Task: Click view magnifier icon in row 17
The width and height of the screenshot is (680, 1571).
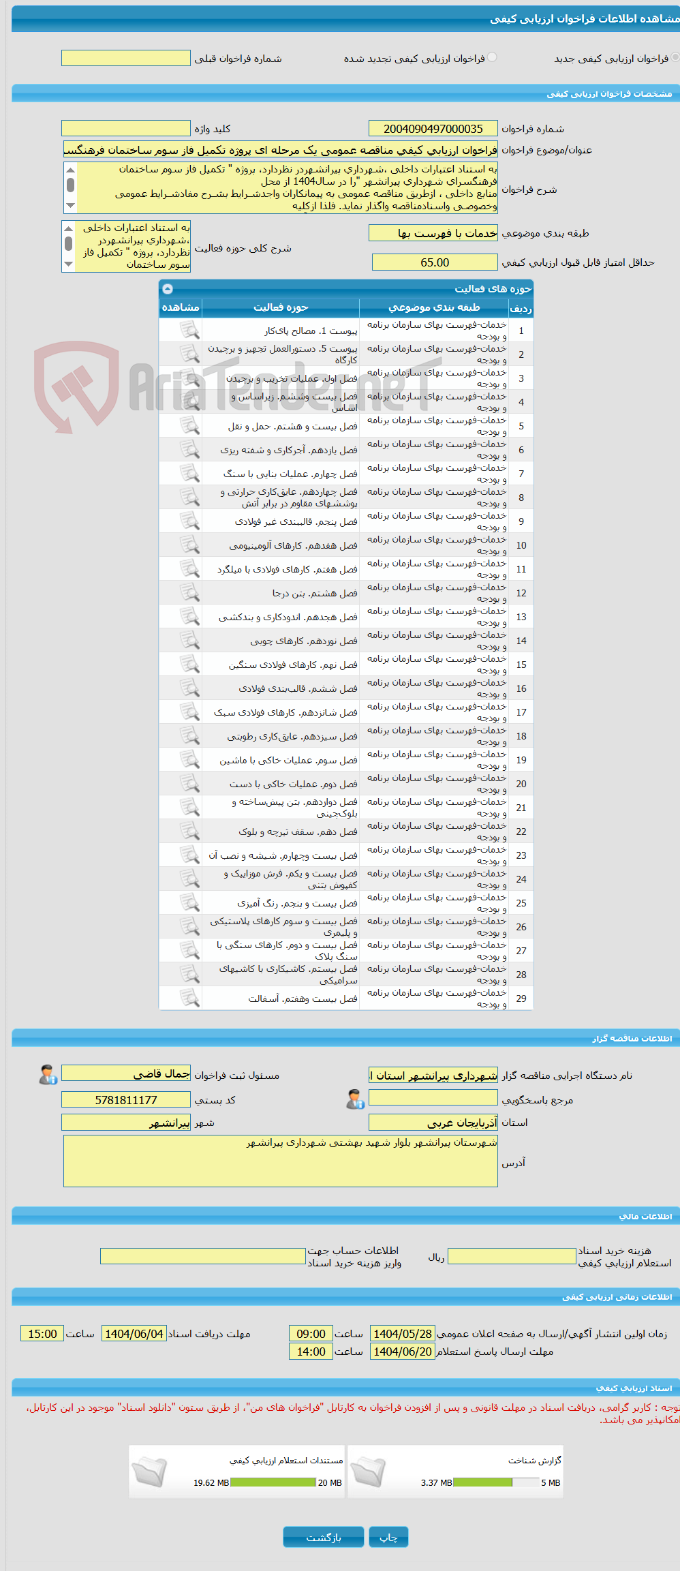Action: pos(189,712)
